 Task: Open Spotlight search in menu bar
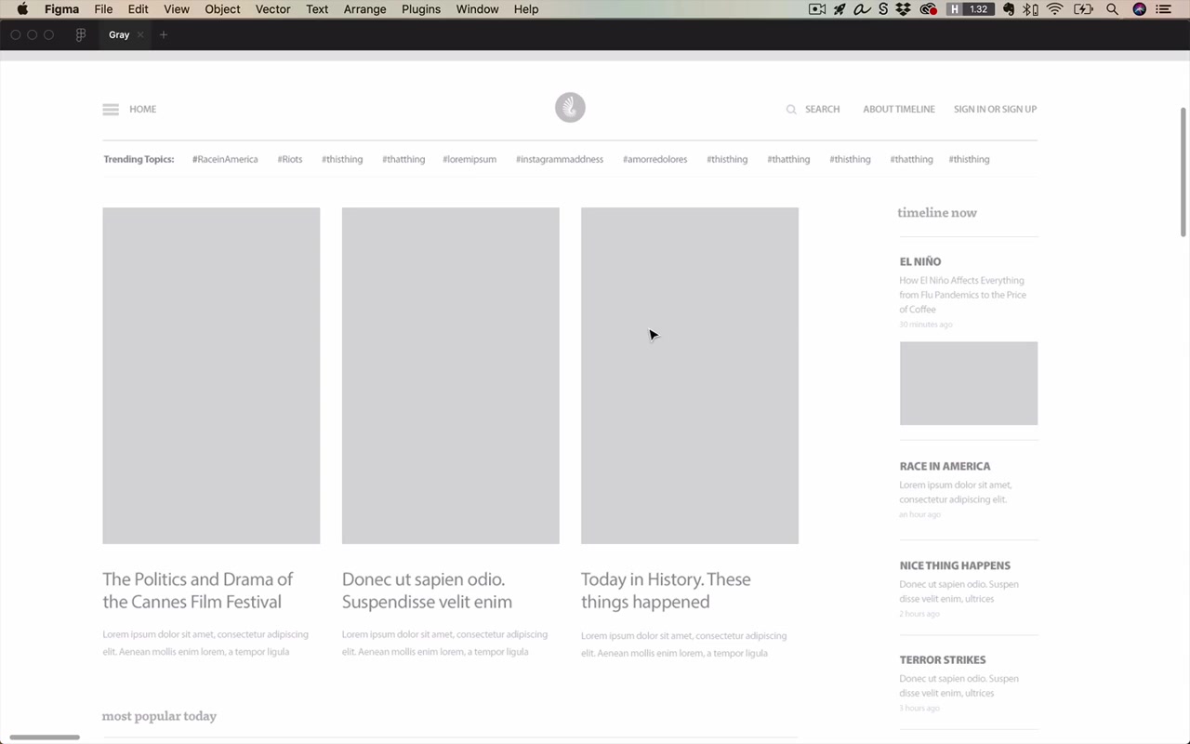[x=1112, y=9]
